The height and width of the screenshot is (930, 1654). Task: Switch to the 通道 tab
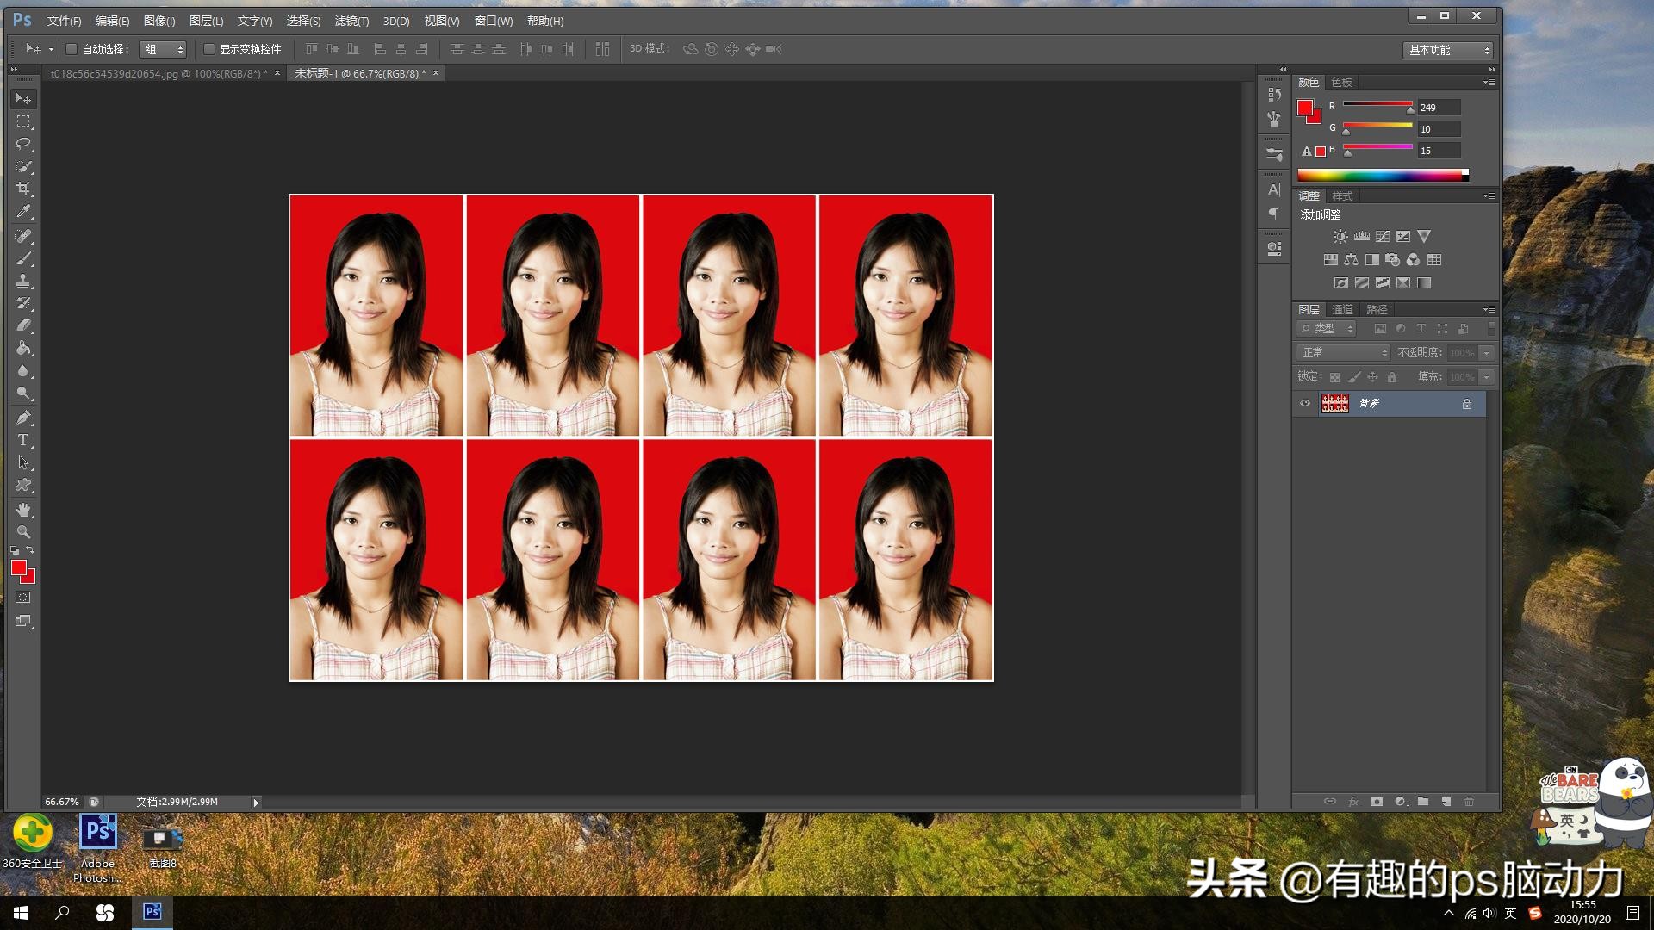click(x=1342, y=309)
